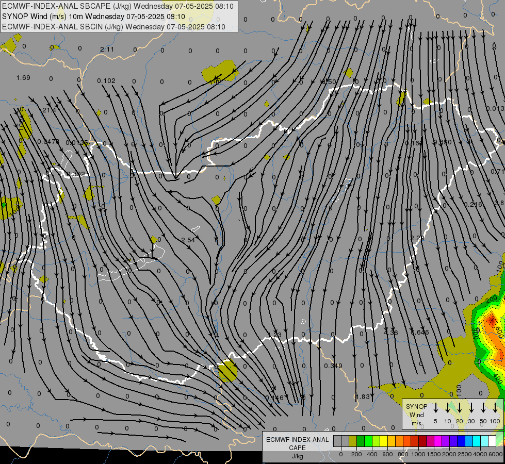Click the 20 m/s wind arrow in legend
The width and height of the screenshot is (505, 464).
click(459, 408)
